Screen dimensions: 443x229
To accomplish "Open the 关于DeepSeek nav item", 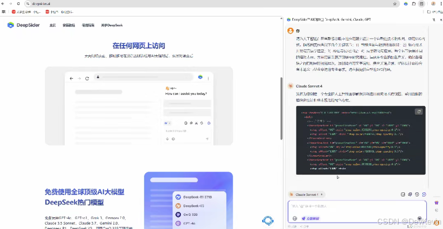I will pyautogui.click(x=112, y=25).
